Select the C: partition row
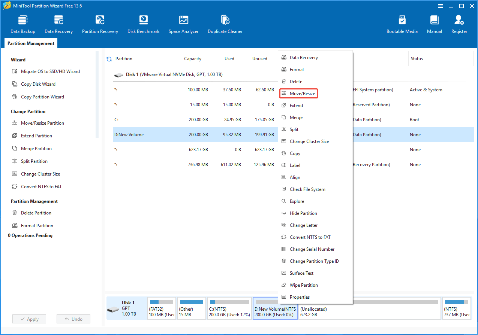Viewport: 478px width, 335px height. click(x=293, y=120)
